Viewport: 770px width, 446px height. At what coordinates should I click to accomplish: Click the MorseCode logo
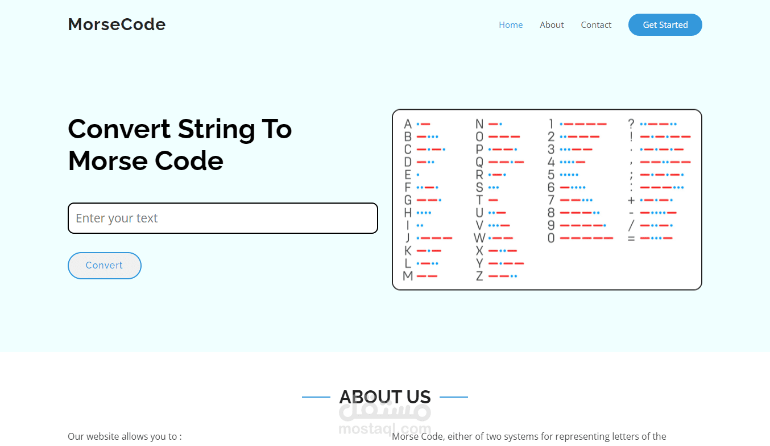click(x=116, y=24)
